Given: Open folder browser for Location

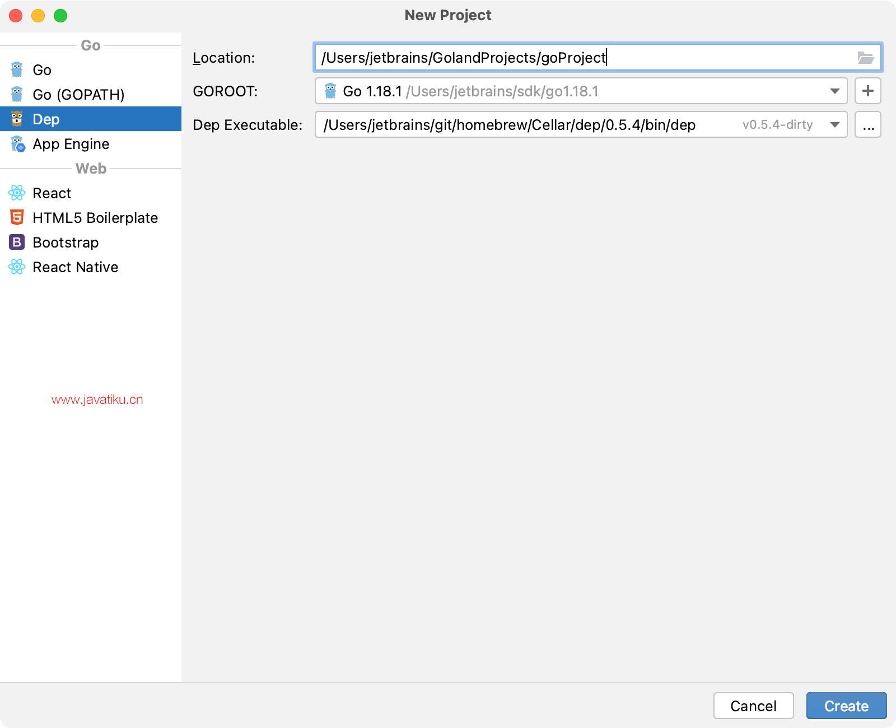Looking at the screenshot, I should pyautogui.click(x=866, y=58).
